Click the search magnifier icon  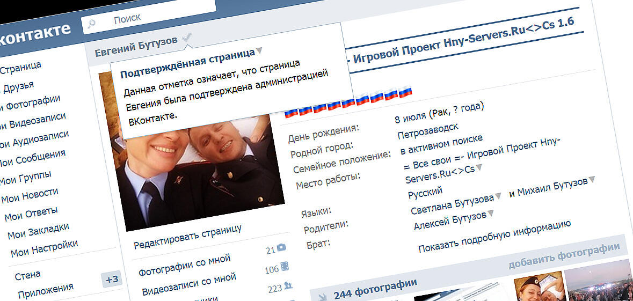[x=92, y=24]
